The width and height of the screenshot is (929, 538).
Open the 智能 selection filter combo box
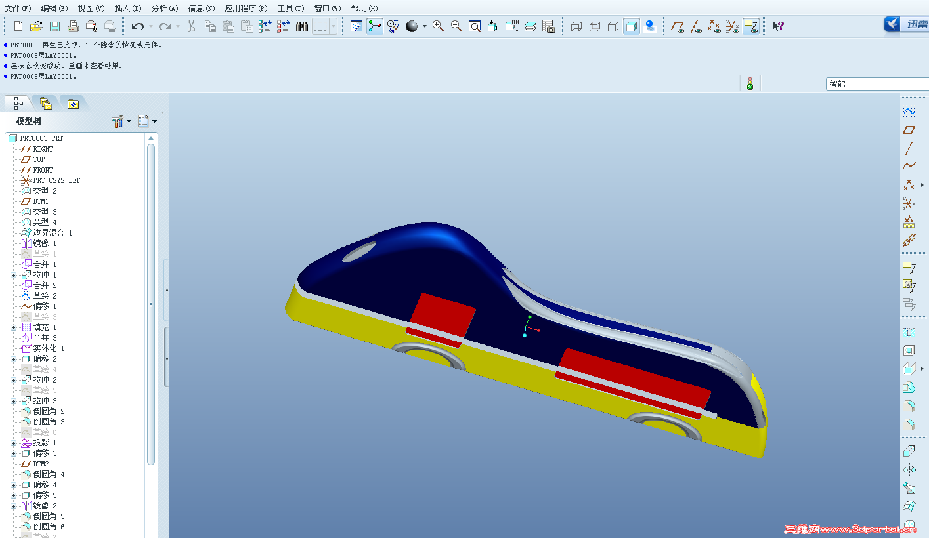877,84
